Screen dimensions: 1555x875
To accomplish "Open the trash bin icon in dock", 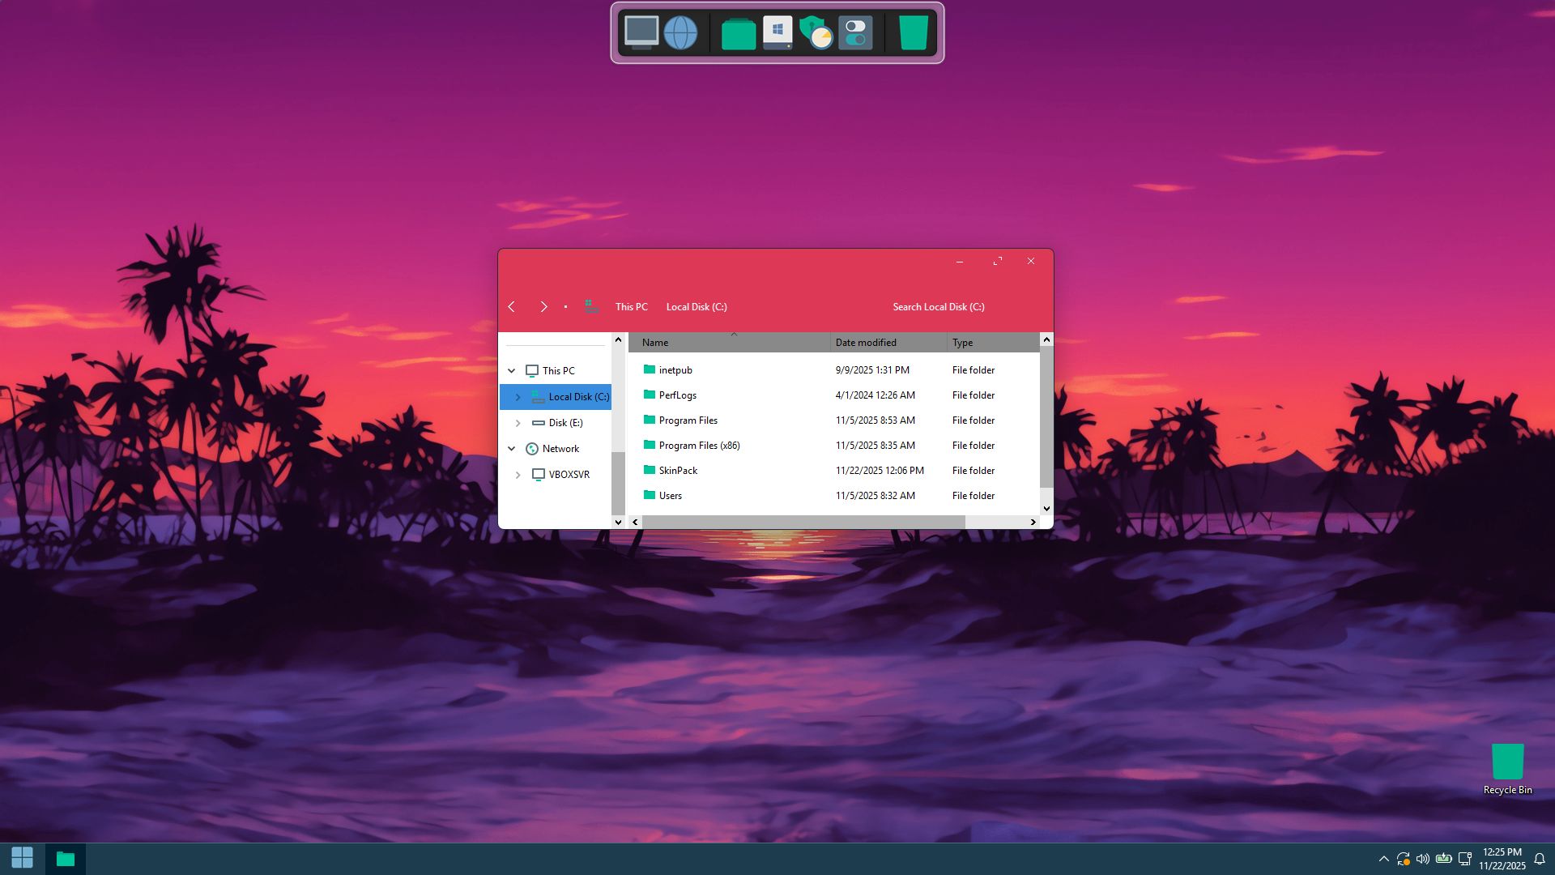I will click(x=913, y=33).
